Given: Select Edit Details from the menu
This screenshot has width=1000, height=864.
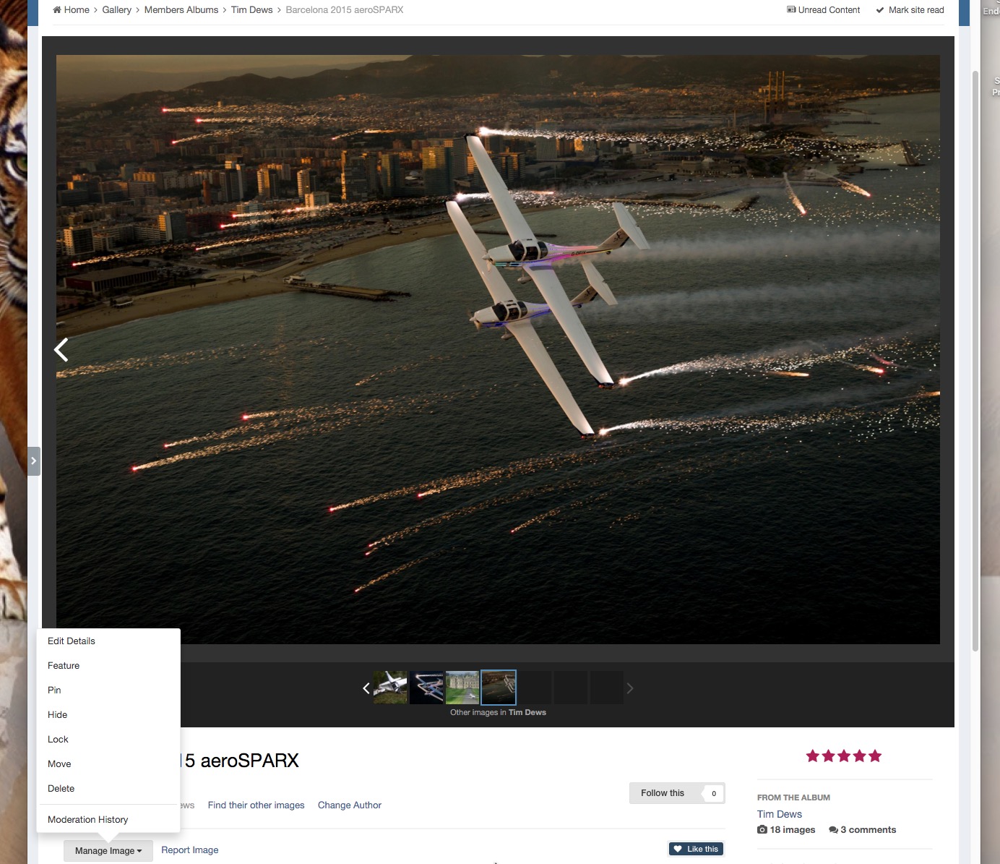Looking at the screenshot, I should [72, 641].
